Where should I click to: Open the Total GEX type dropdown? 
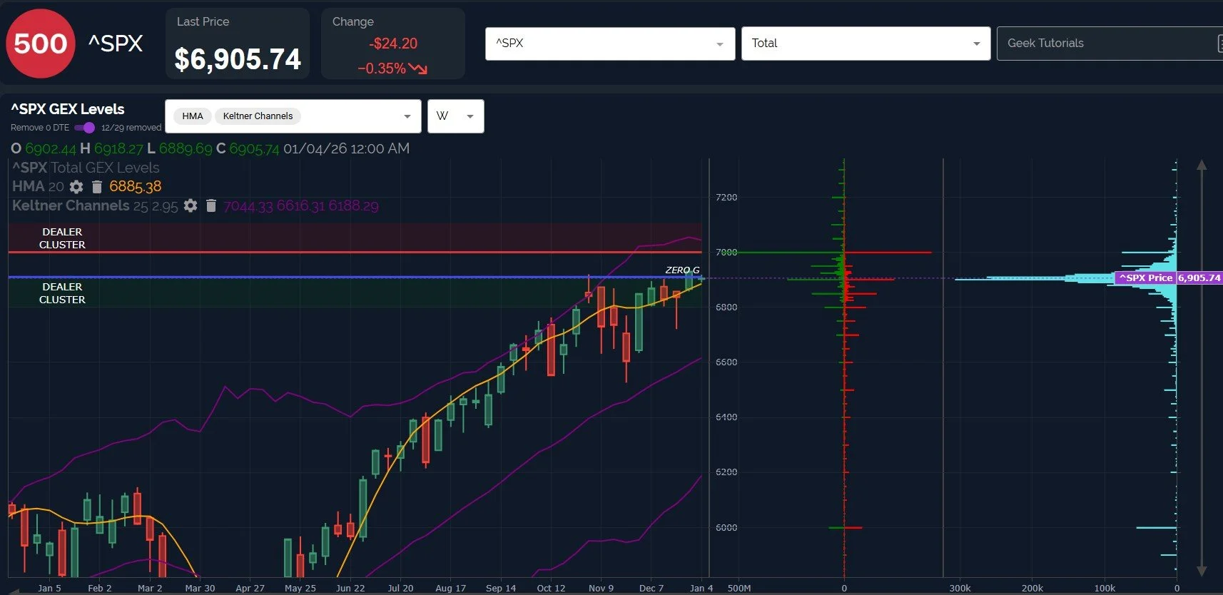pos(866,44)
